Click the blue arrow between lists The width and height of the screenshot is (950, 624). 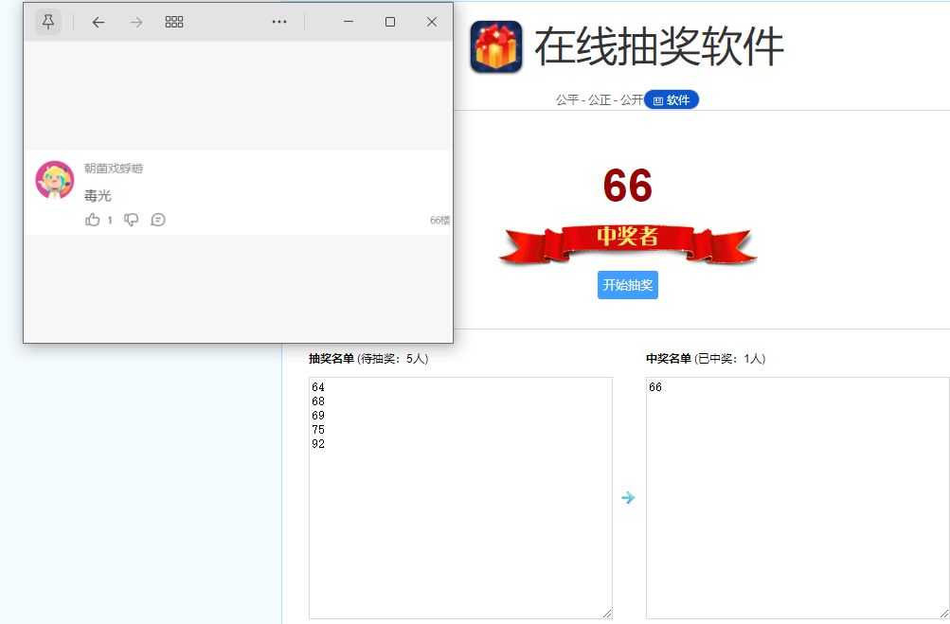pyautogui.click(x=628, y=498)
